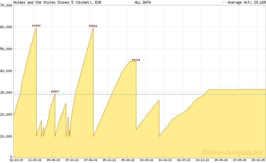Click the 50,000 y-axis label
This screenshot has height=163, width=266.
(6, 49)
